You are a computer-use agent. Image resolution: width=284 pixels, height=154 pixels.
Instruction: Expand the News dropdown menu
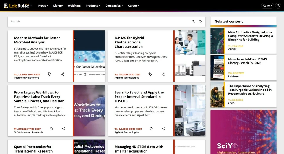tap(43, 6)
